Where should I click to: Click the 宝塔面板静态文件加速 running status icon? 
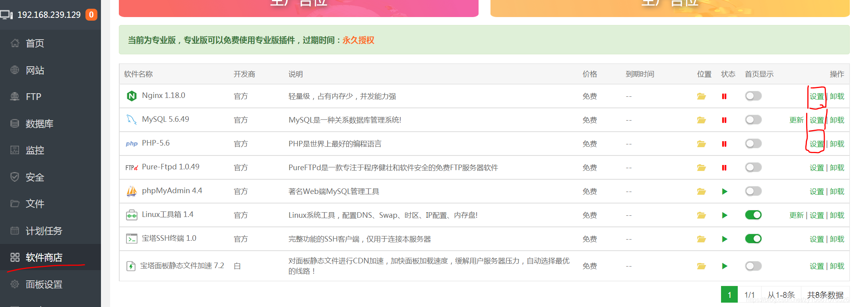pyautogui.click(x=725, y=266)
